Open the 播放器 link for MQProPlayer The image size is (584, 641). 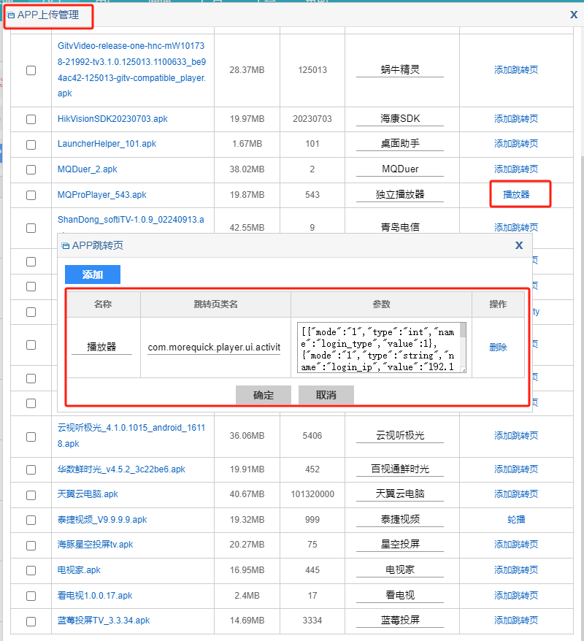516,195
